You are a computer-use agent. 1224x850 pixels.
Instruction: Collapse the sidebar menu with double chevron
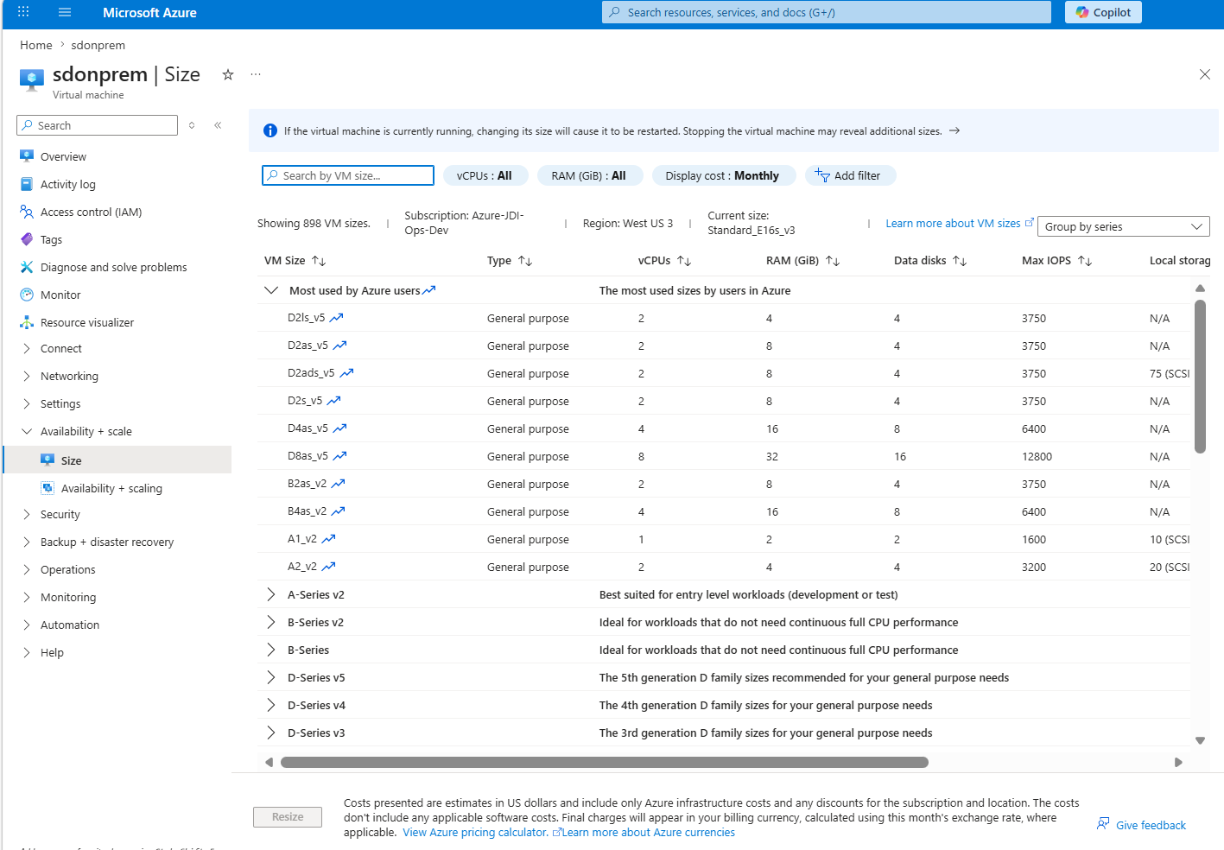coord(218,125)
